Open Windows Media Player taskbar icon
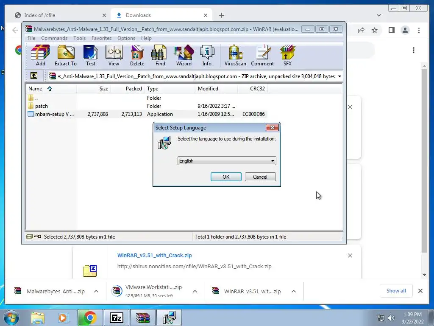Screen dimensions: 434x326 63,318
